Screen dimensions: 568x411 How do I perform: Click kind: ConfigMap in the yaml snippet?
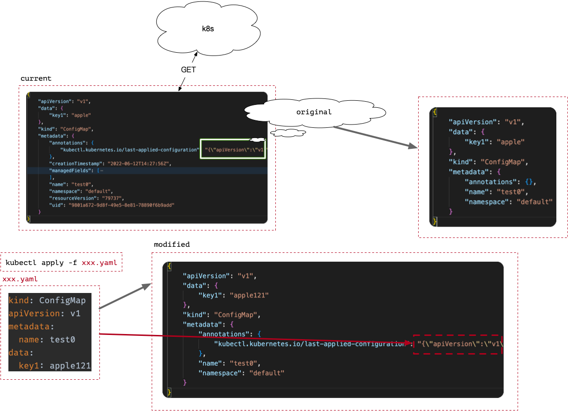(x=47, y=300)
